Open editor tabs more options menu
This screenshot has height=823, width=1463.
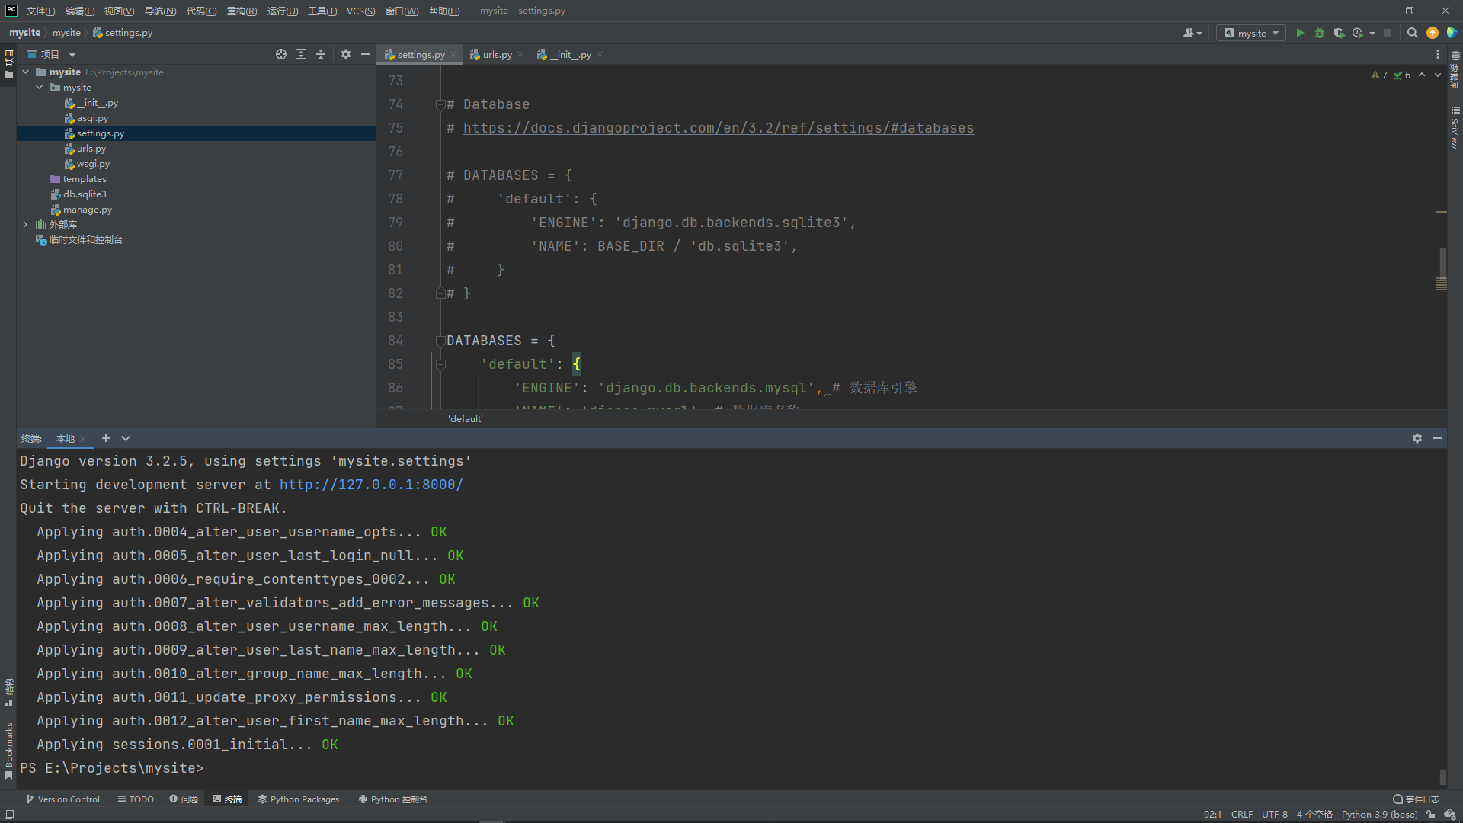[x=1438, y=54]
